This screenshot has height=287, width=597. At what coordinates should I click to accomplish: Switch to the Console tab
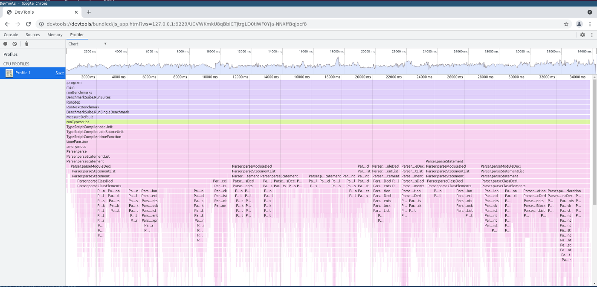[x=11, y=35]
